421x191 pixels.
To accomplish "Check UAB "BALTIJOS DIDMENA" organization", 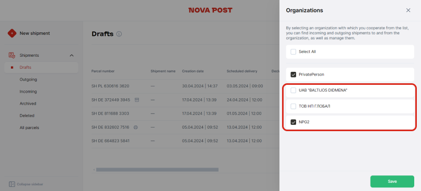I will (x=293, y=91).
